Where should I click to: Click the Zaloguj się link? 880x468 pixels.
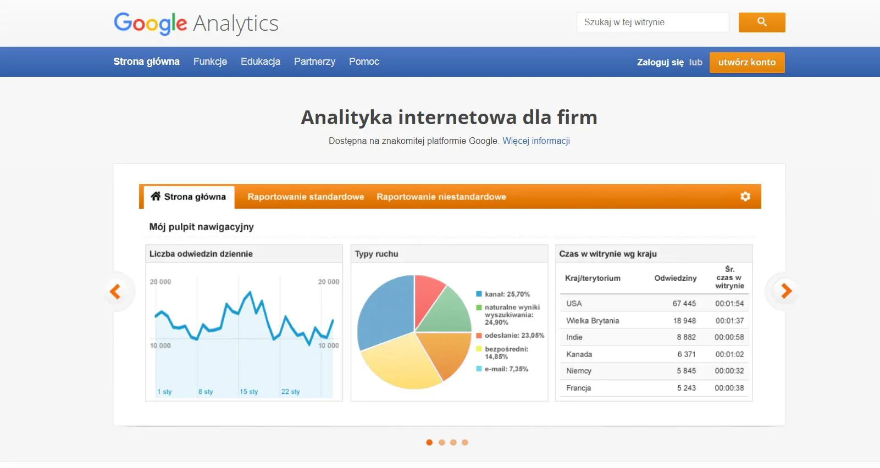[x=660, y=63]
